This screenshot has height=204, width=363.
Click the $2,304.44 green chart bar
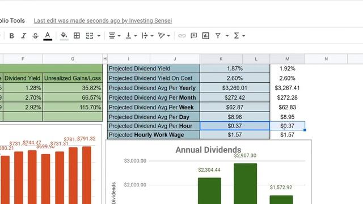[209, 191]
